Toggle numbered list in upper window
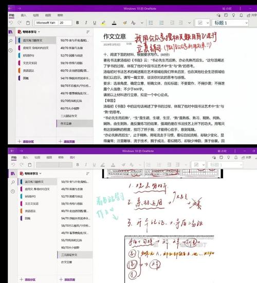Image resolution: width=257 pixels, height=283 pixels. point(161,23)
